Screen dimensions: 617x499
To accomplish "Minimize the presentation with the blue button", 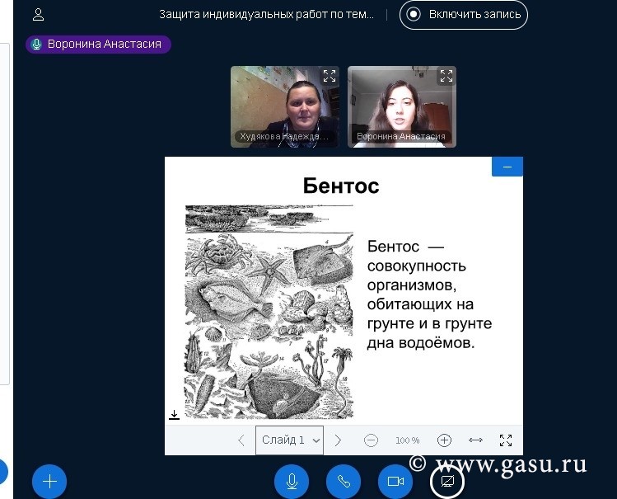I will coord(507,167).
